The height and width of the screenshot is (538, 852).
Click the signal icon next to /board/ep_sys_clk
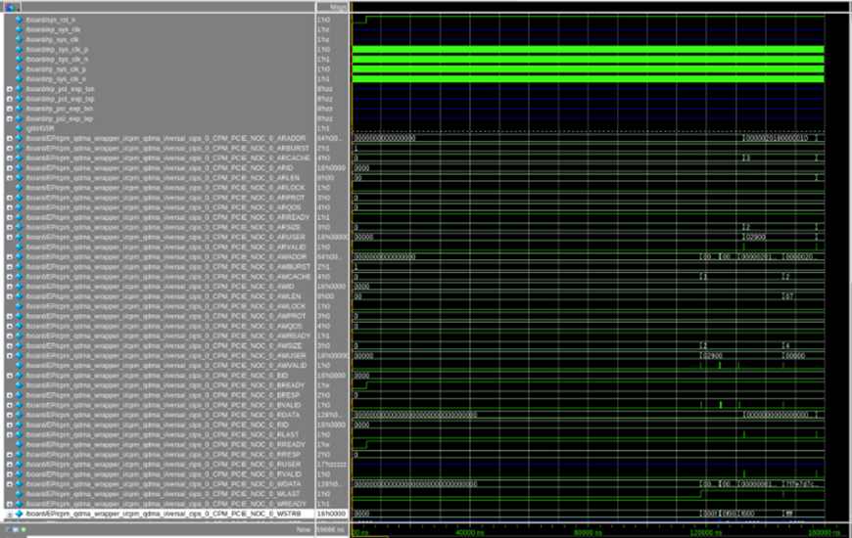pos(19,29)
